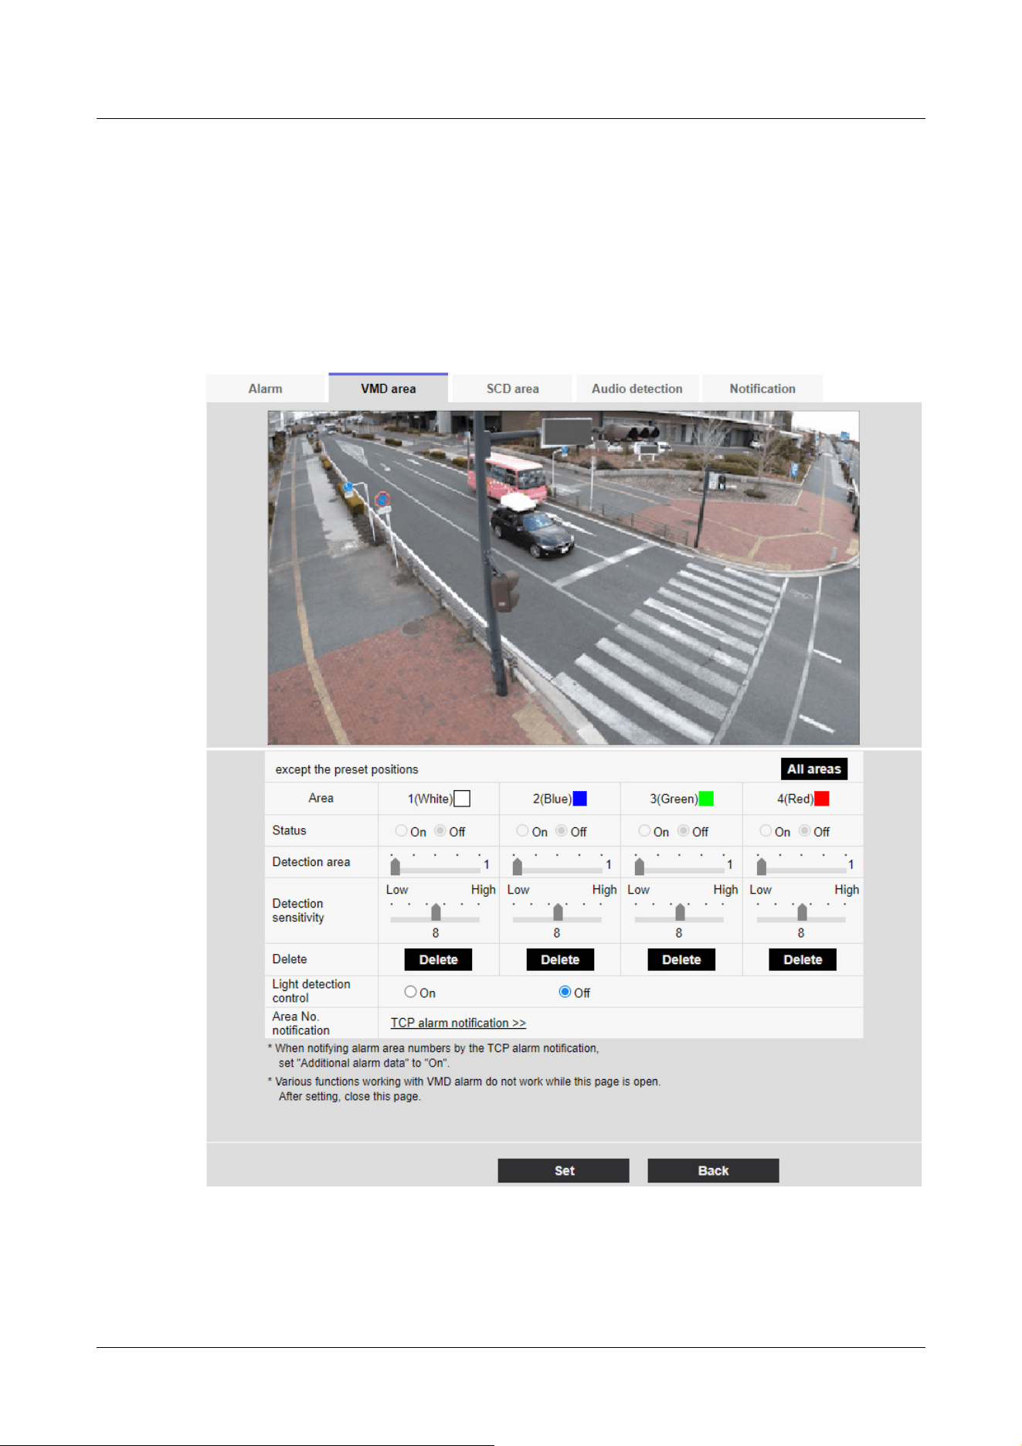Click the 'Detection area' row label

(311, 862)
